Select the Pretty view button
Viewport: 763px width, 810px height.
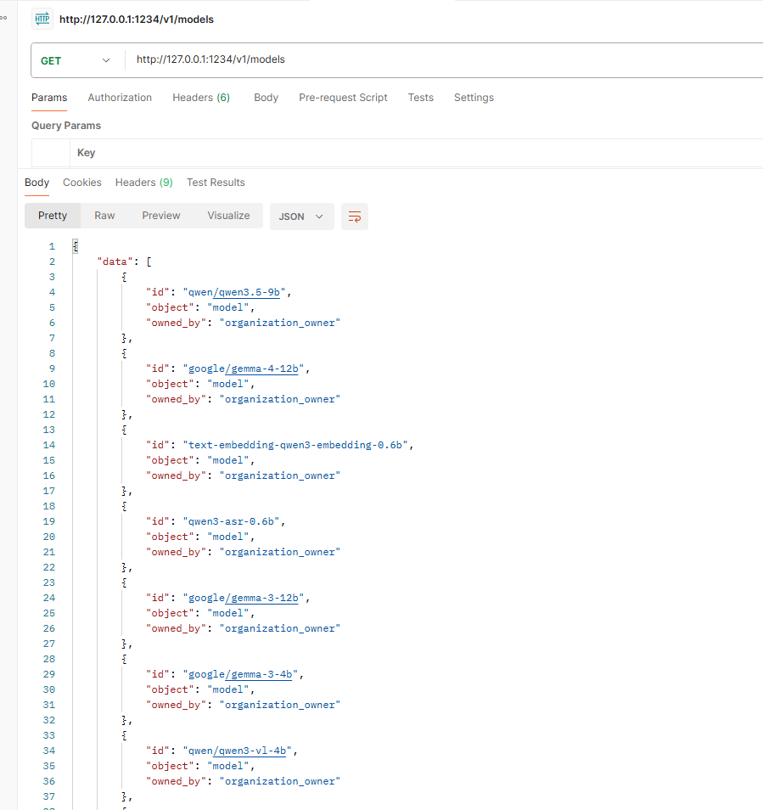(53, 216)
